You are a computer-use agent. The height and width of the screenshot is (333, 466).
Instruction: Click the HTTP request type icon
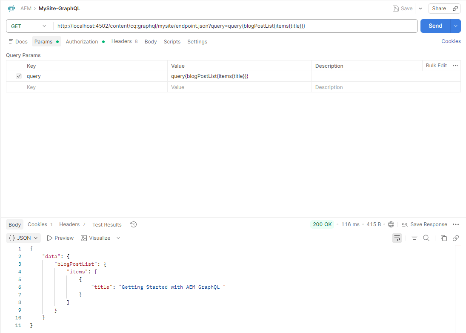coord(11,9)
